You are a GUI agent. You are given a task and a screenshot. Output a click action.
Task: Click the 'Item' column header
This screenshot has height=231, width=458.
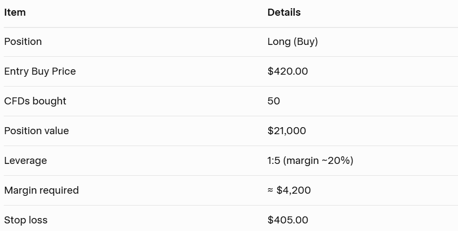pyautogui.click(x=15, y=12)
